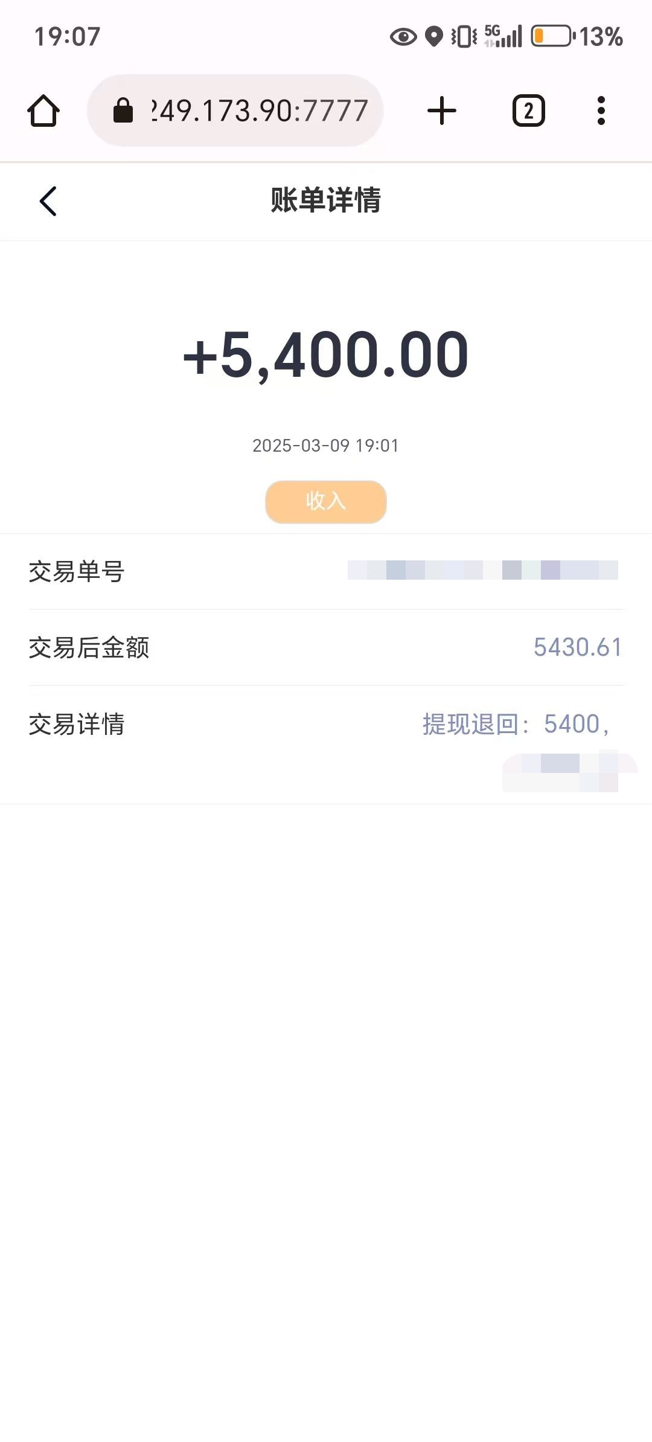Screen dimensions: 652x1442
Task: Tap the location status bar icon
Action: (434, 37)
